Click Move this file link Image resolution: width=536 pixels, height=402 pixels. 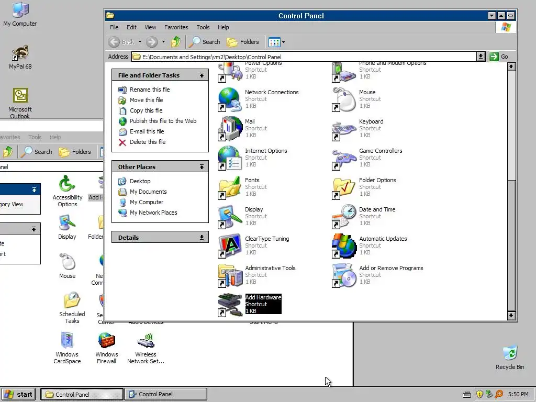(x=147, y=100)
